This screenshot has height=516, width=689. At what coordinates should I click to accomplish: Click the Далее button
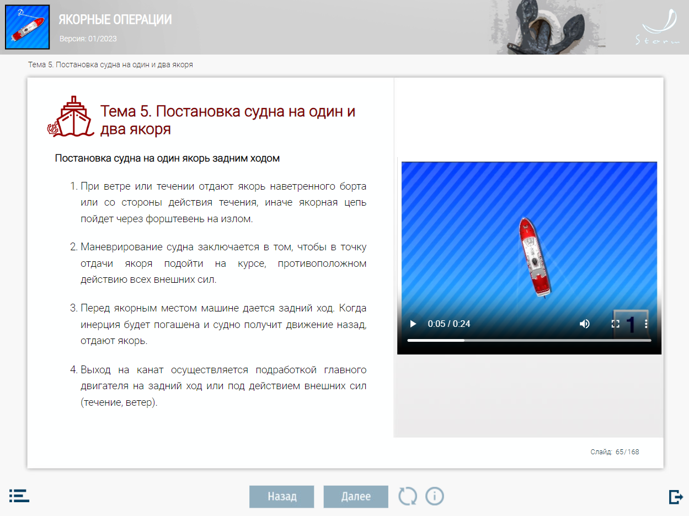pyautogui.click(x=356, y=497)
